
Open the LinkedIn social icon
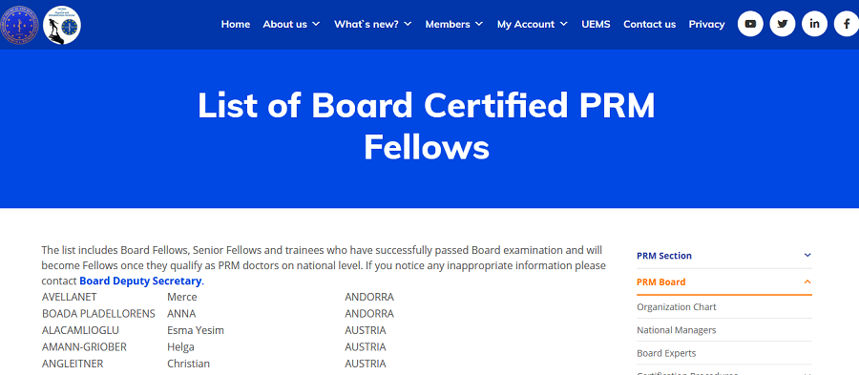tap(815, 24)
